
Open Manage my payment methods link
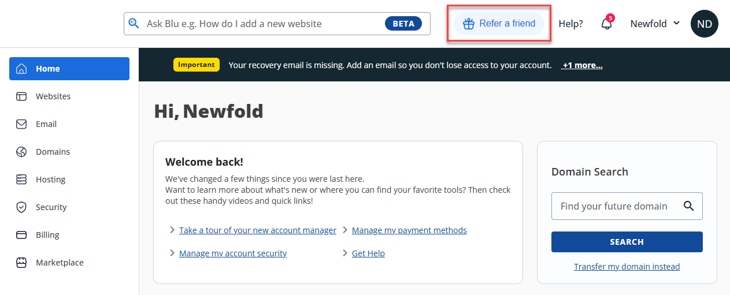(x=409, y=230)
